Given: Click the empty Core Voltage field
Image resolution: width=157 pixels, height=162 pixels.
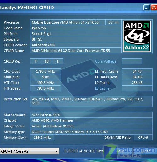Looking at the screenshot, I should [x=132, y=61].
